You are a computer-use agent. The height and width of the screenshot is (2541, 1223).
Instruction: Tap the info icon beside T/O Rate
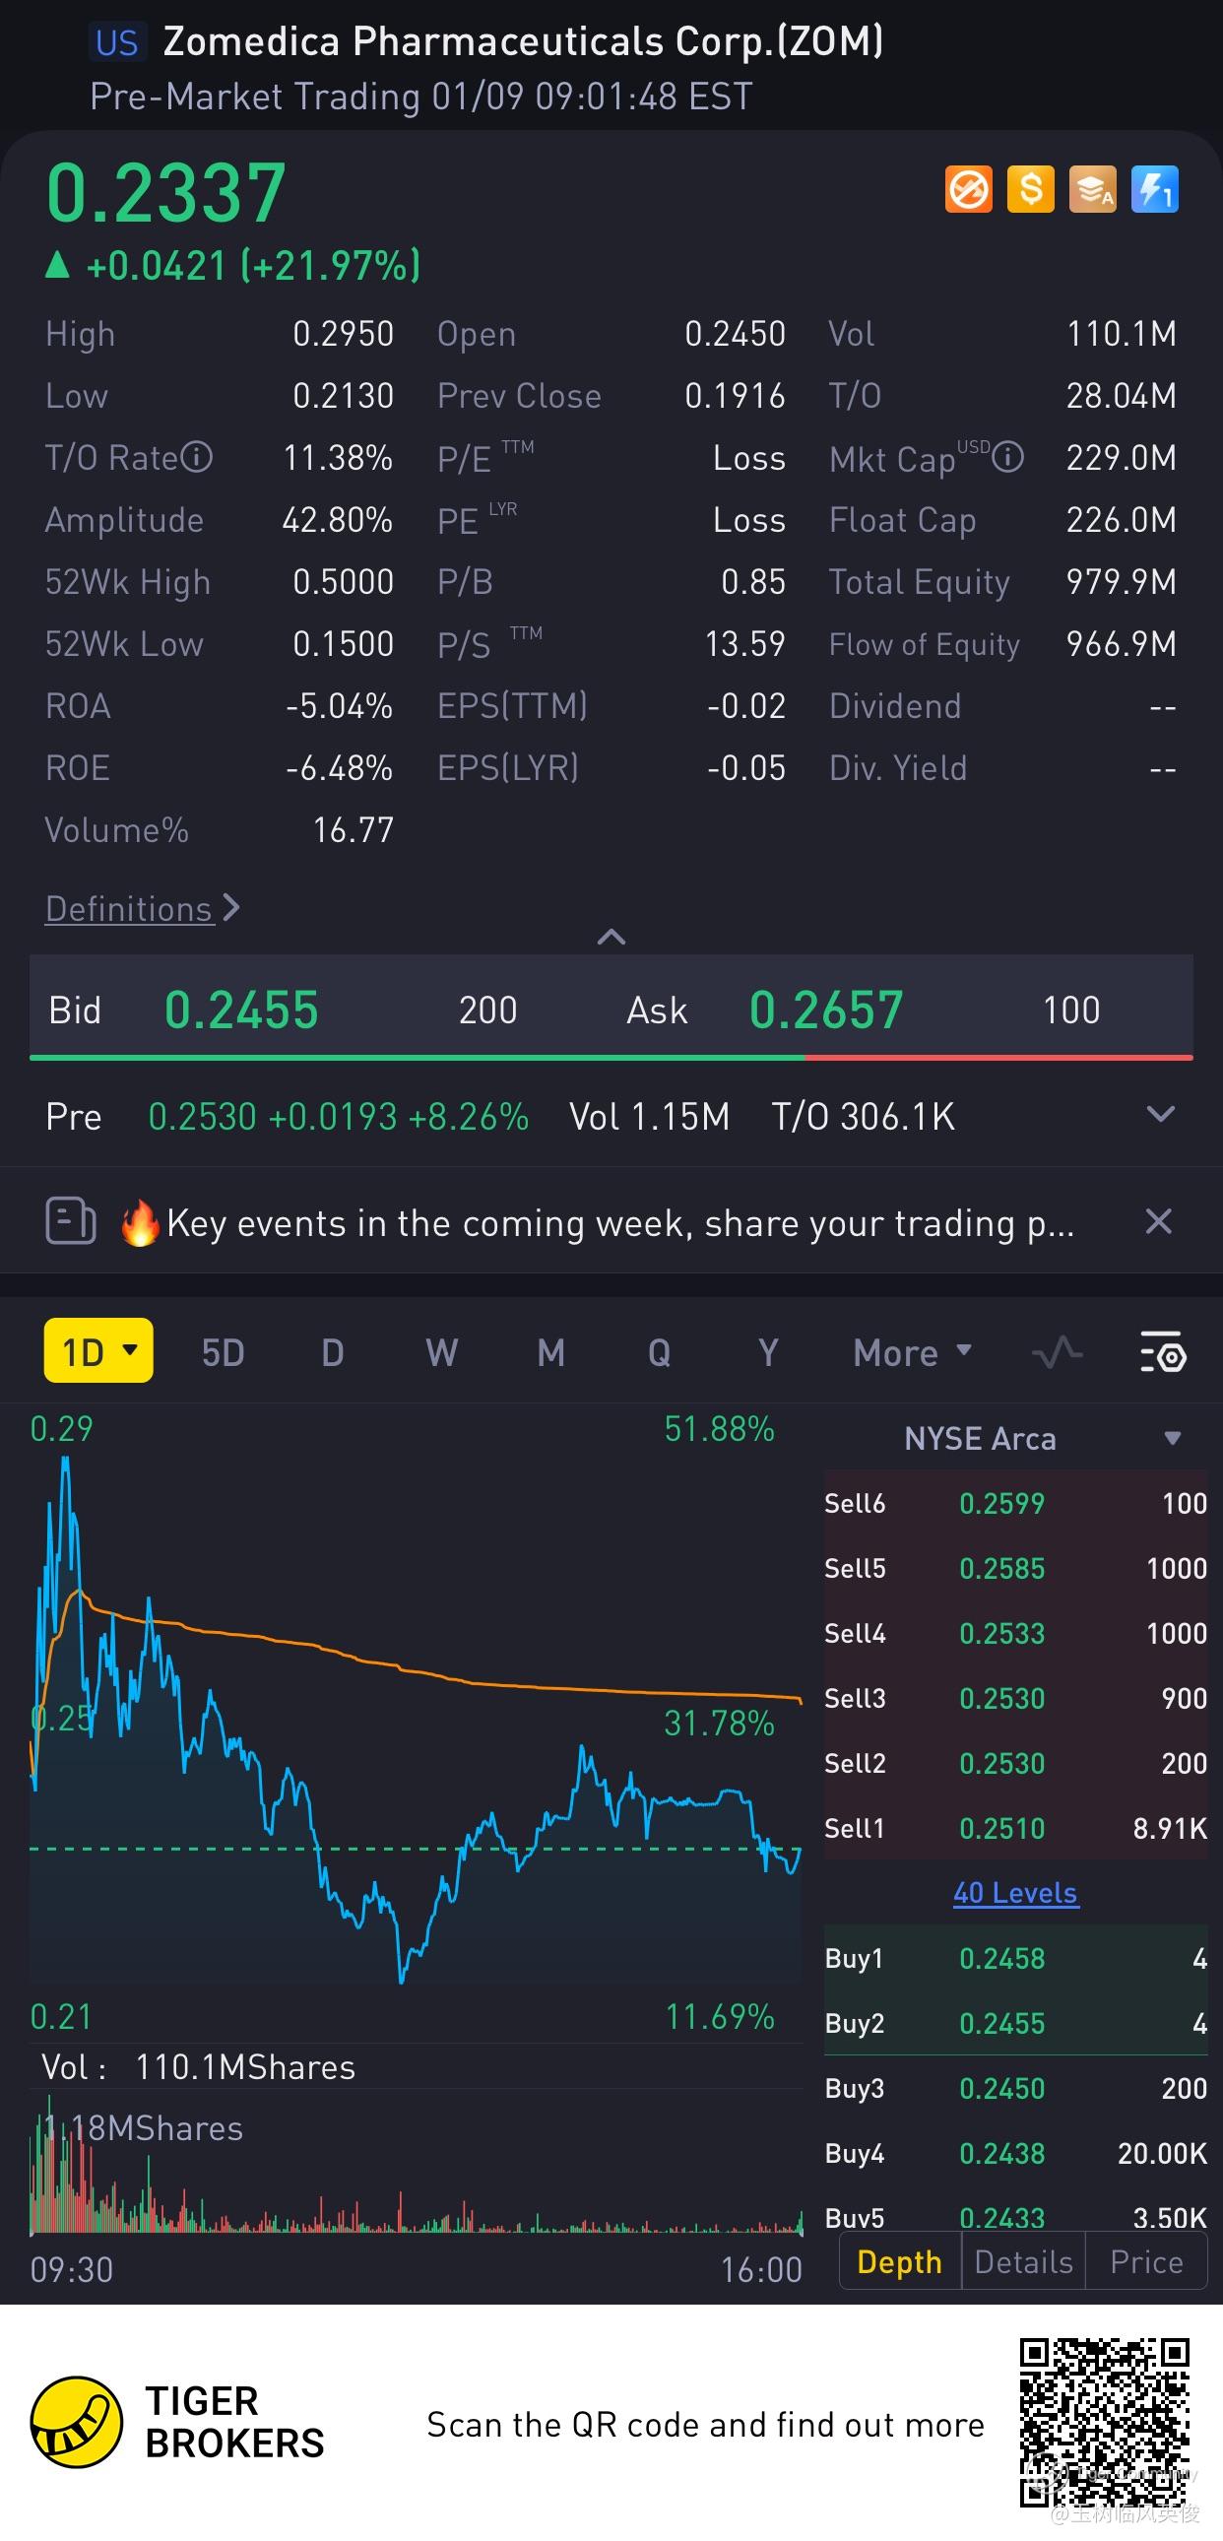pyautogui.click(x=197, y=458)
